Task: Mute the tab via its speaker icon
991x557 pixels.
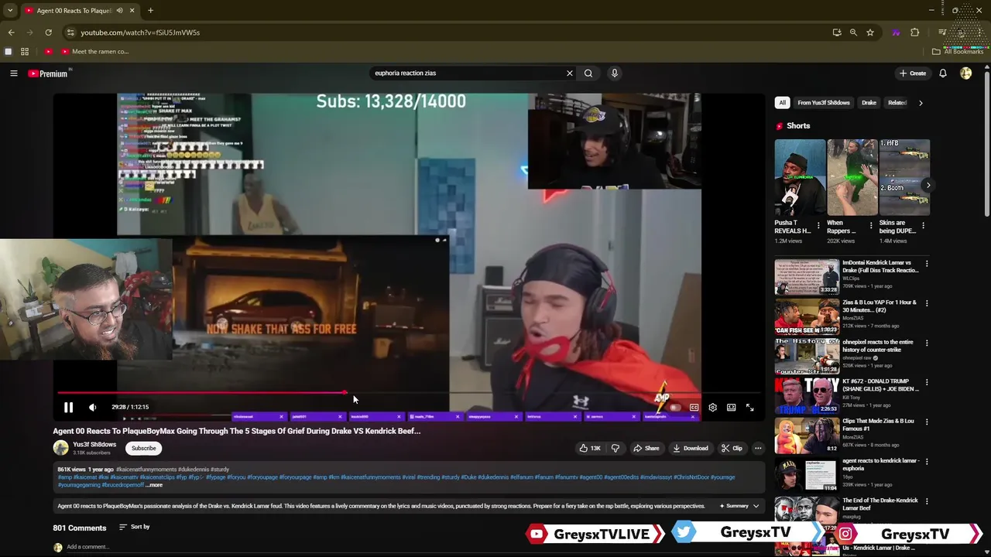Action: click(119, 11)
